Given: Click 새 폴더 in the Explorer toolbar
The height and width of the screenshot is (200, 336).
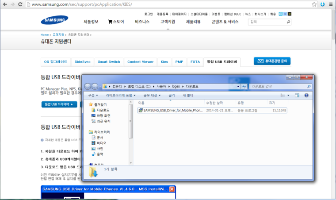Looking at the screenshot, I should [x=188, y=95].
